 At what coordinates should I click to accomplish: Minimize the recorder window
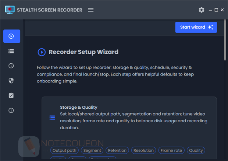(x=210, y=10)
